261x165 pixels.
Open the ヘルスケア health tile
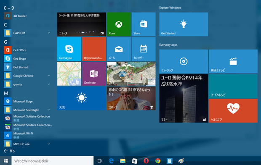point(233,111)
